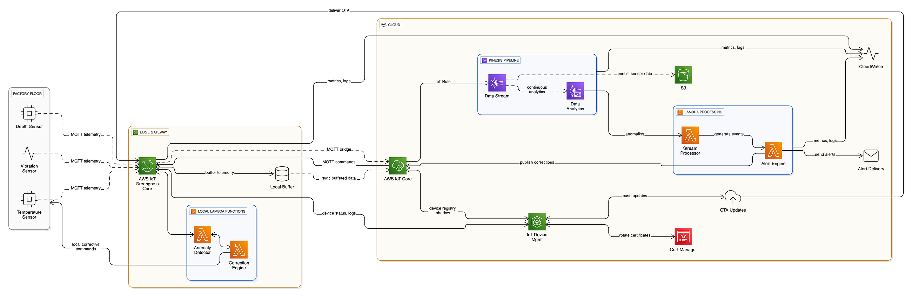Viewport: 912px width, 296px height.
Task: Select the Vibration Sensor waveform icon
Action: [29, 153]
